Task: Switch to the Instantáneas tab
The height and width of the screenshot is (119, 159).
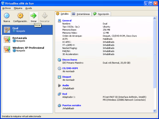Action: click(x=81, y=14)
